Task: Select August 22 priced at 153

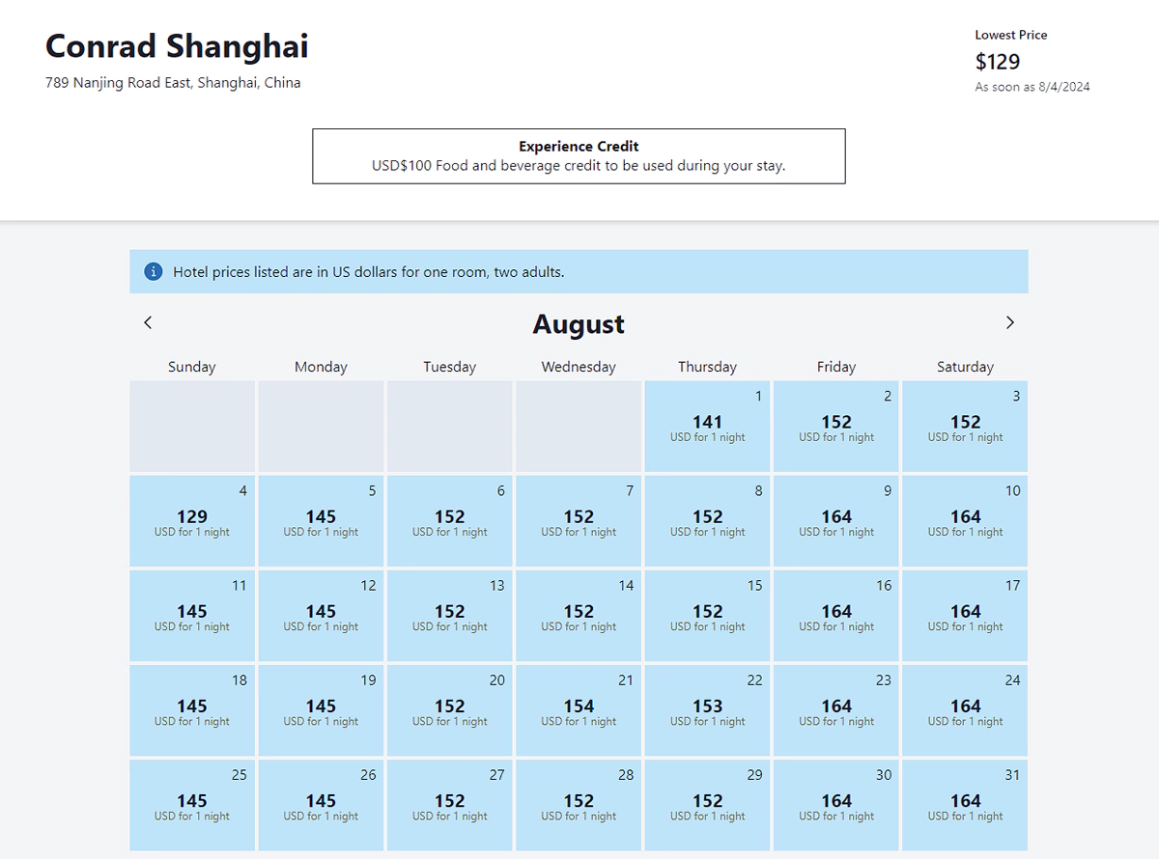Action: pos(707,710)
